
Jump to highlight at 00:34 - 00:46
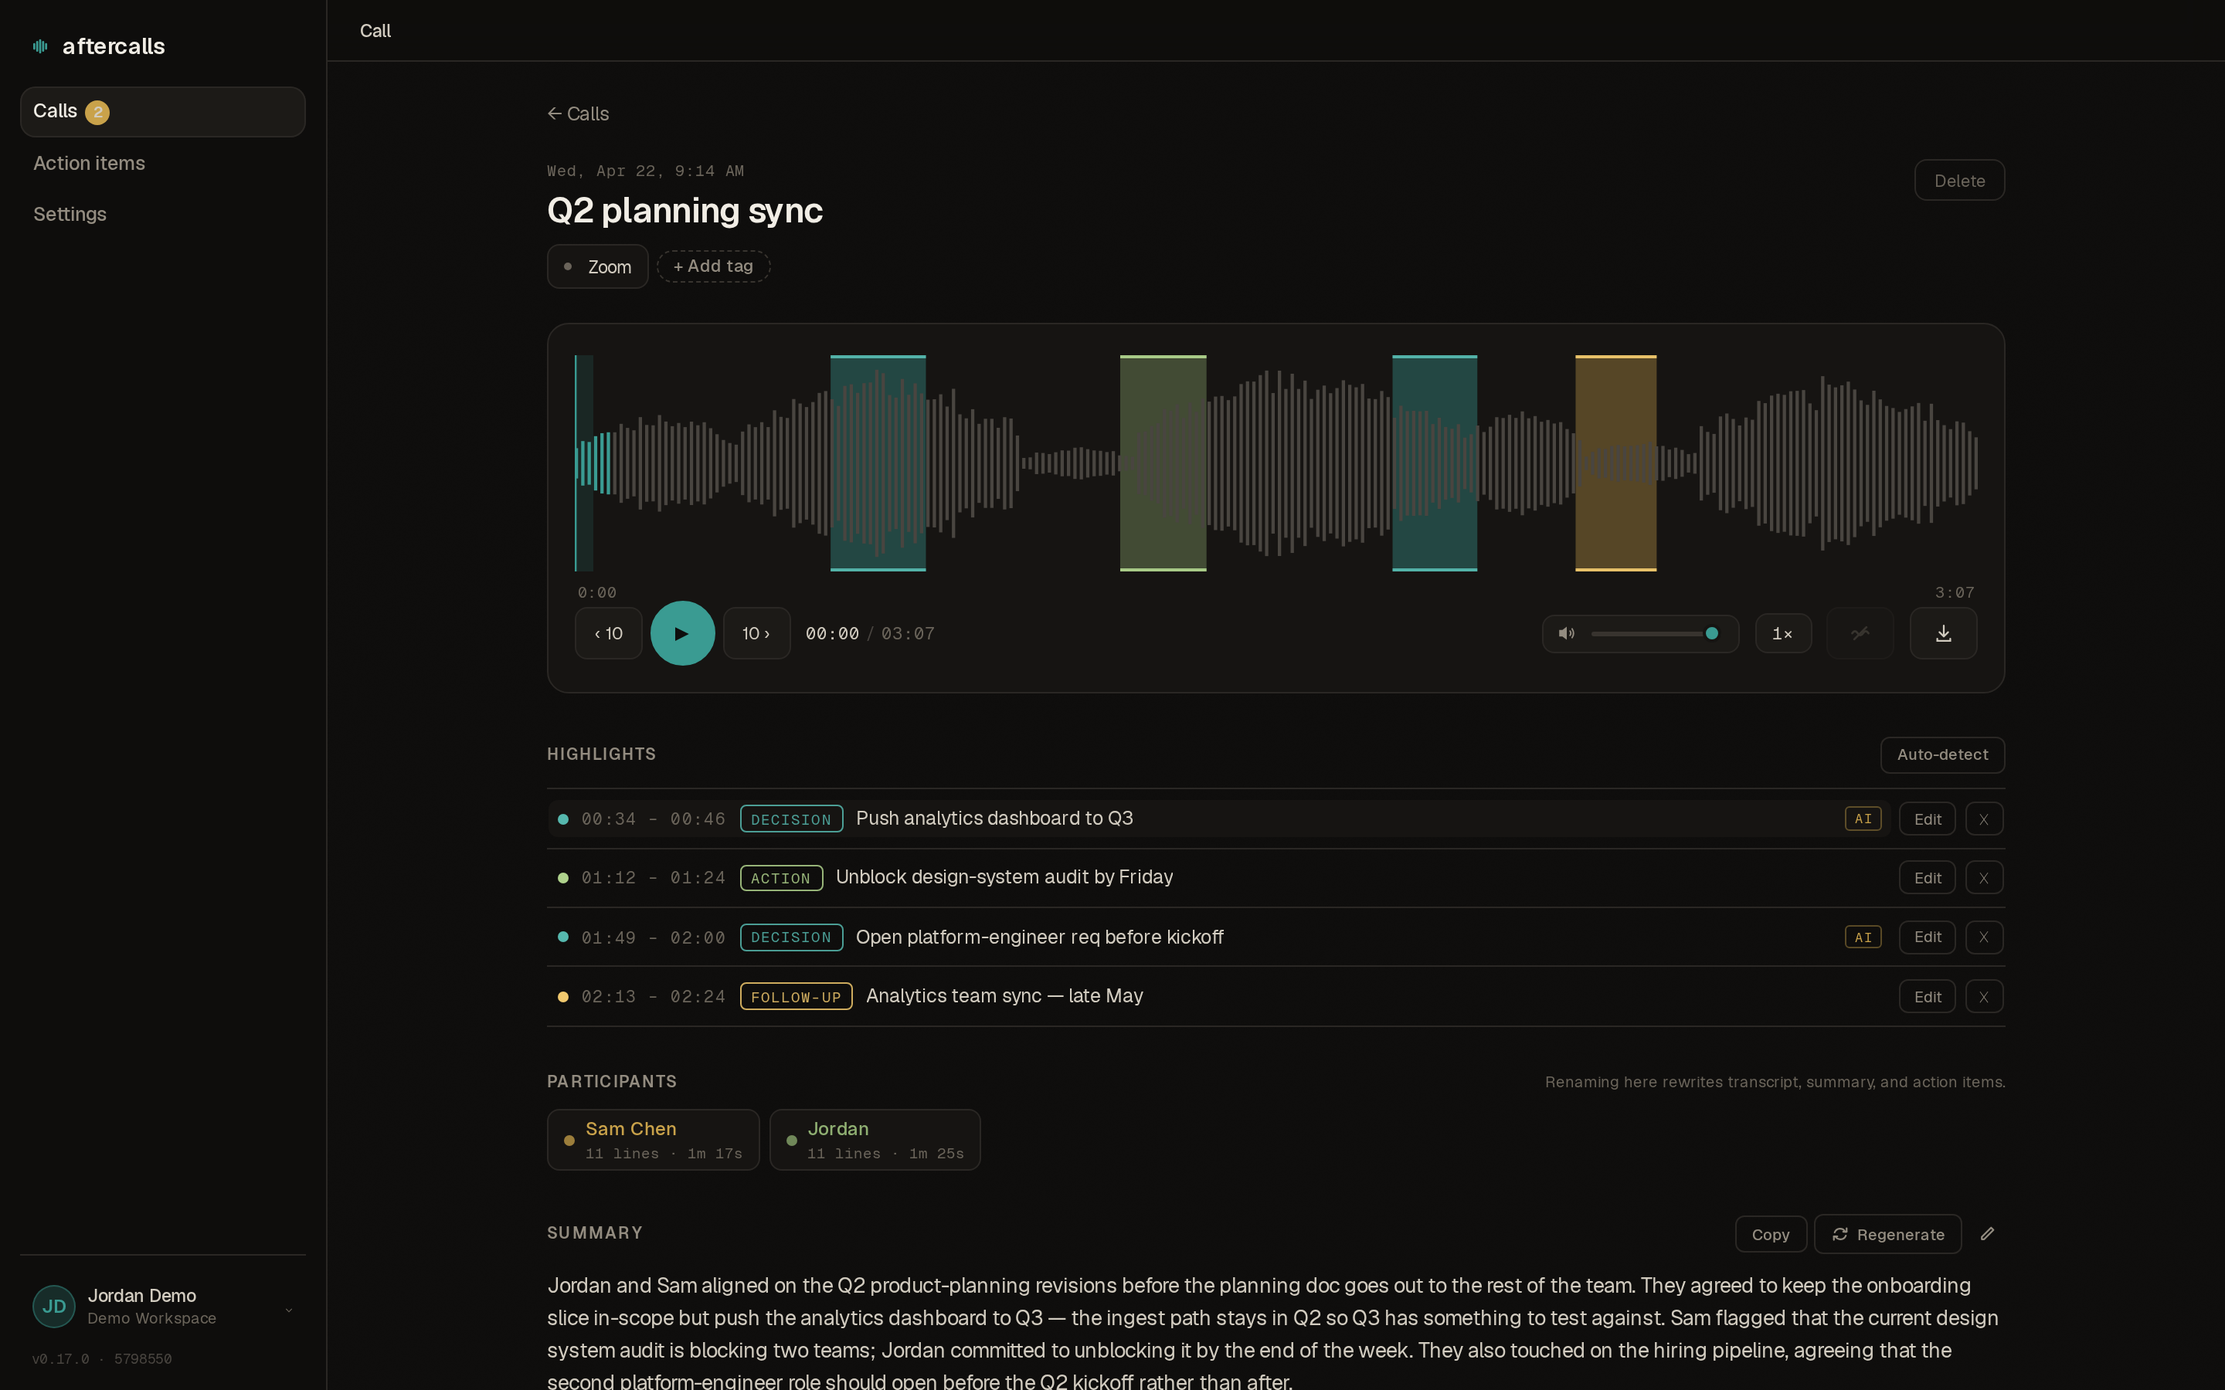653,819
